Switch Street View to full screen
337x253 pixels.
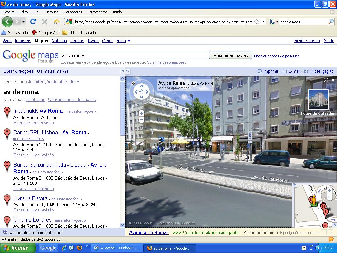(326, 80)
